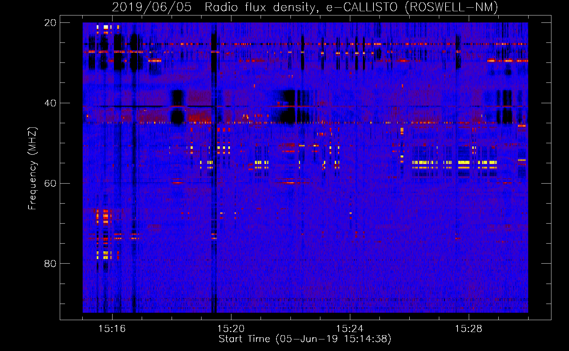Click the 40 frequency tick label
The width and height of the screenshot is (569, 351).
(50, 103)
